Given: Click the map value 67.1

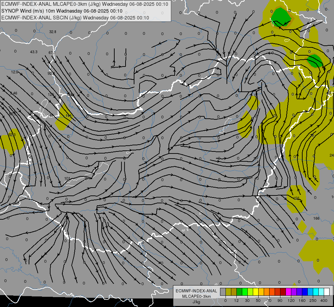Looking at the screenshot, I should click(x=52, y=53).
